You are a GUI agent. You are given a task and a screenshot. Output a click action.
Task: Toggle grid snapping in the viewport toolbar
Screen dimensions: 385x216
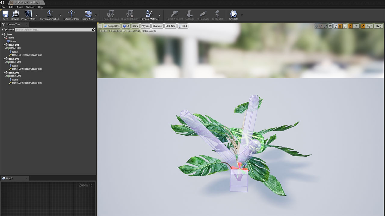(340, 26)
